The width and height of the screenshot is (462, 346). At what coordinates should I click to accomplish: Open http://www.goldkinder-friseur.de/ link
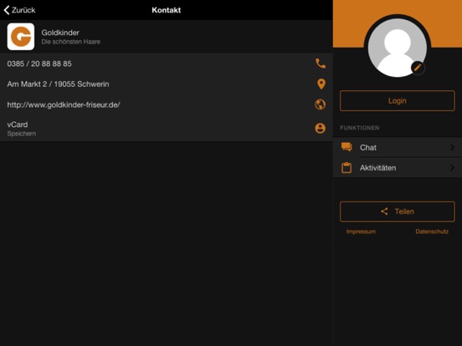click(64, 104)
